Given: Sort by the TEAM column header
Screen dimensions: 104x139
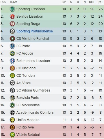Looking at the screenshot, I should pyautogui.click(x=13, y=2).
